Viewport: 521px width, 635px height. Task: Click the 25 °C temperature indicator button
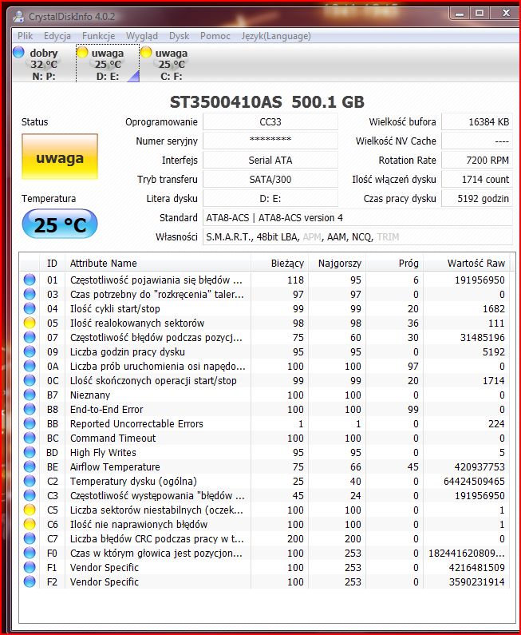(60, 224)
